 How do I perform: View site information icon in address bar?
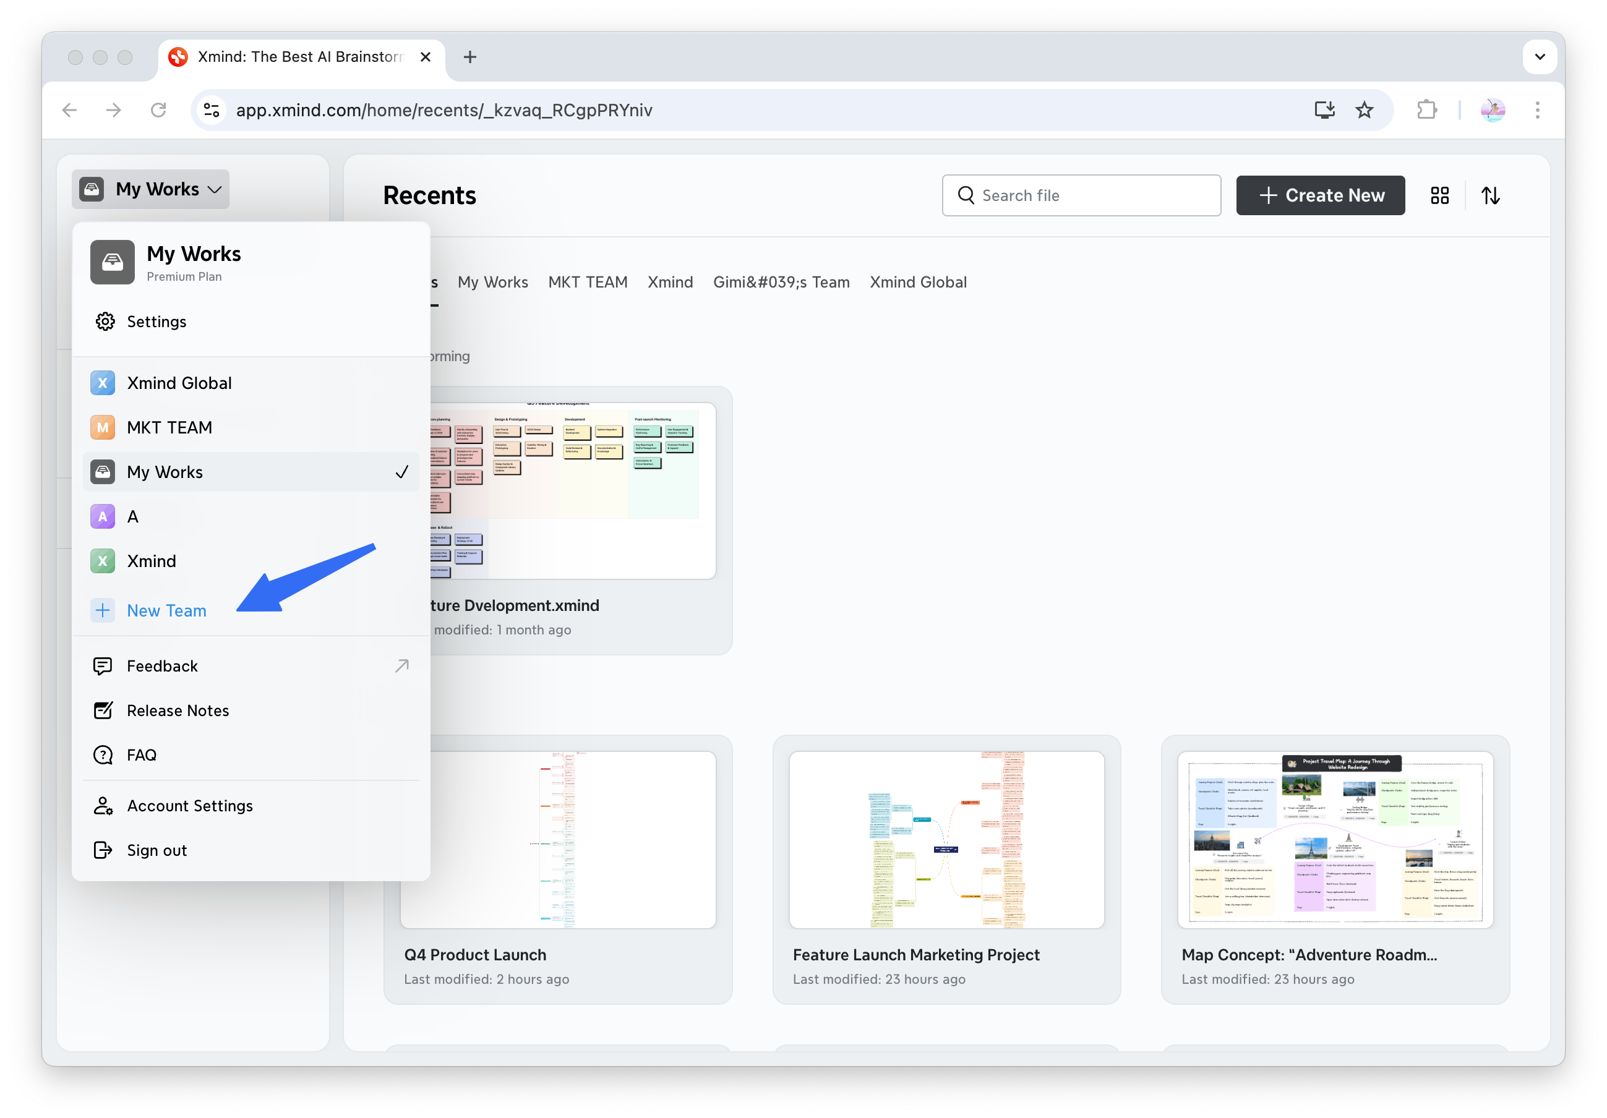pyautogui.click(x=212, y=110)
